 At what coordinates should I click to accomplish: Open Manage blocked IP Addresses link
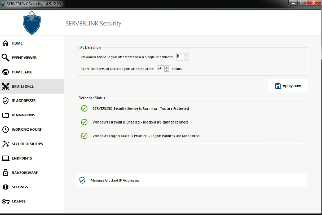tap(115, 180)
